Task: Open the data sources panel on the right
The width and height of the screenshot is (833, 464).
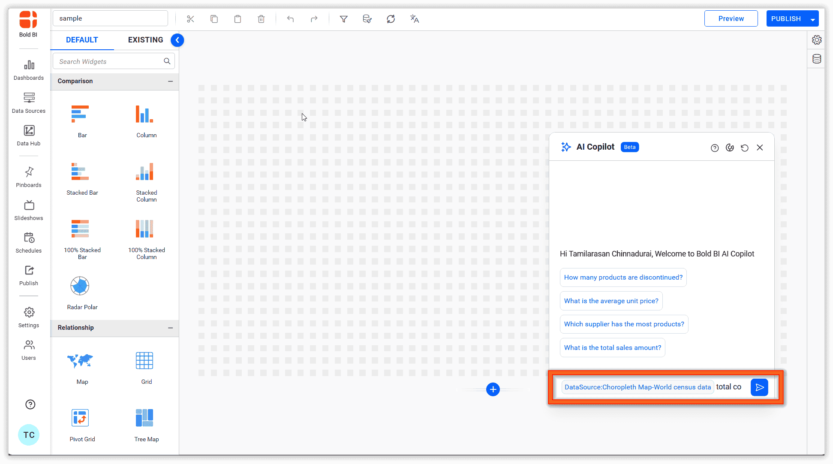Action: point(816,59)
